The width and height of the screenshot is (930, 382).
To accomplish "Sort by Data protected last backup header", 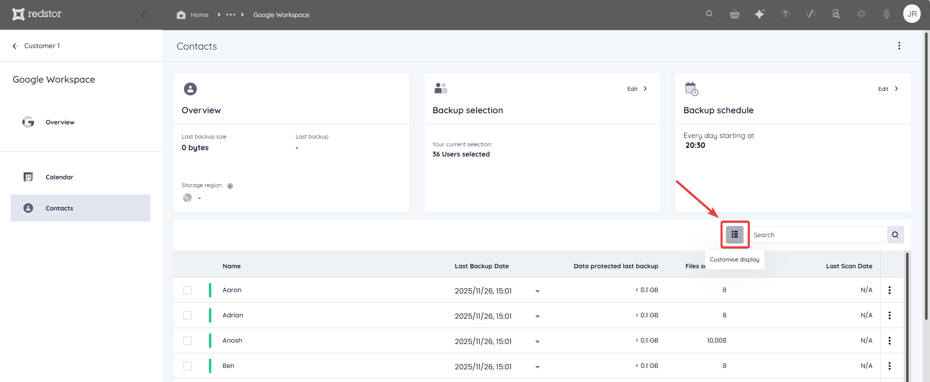I will click(616, 266).
